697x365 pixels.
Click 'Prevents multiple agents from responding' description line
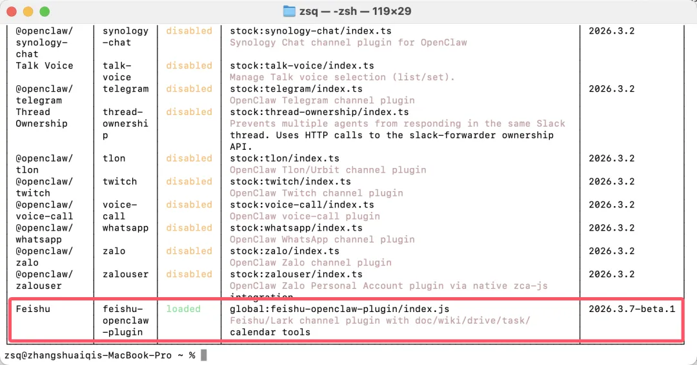(398, 124)
